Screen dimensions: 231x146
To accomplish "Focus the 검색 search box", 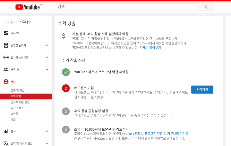I will [x=127, y=7].
